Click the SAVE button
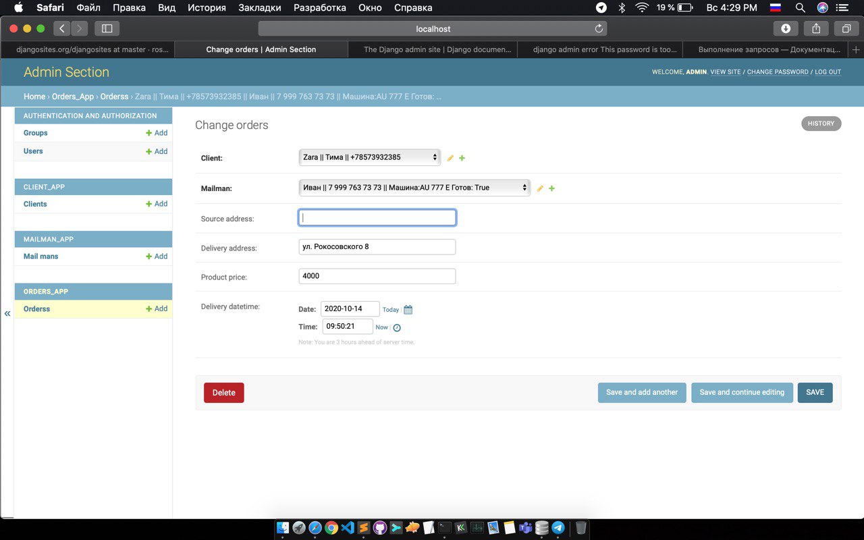Image resolution: width=864 pixels, height=540 pixels. pos(815,392)
